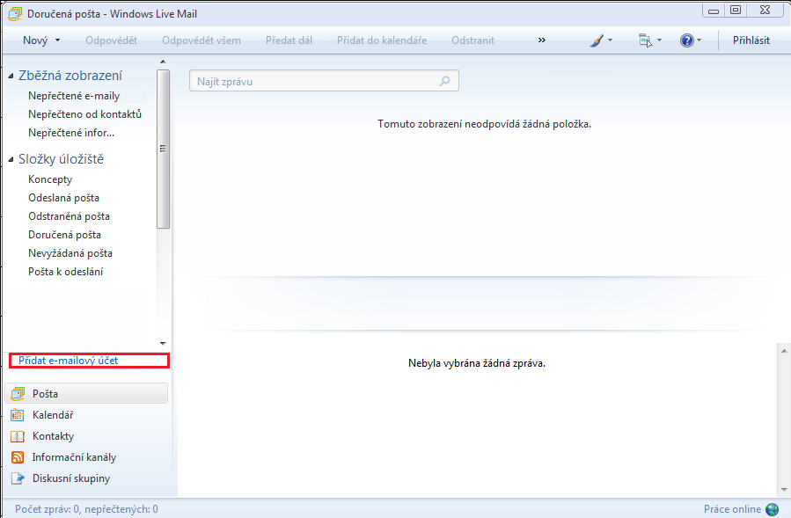Open the menus icon in the toolbar
This screenshot has width=791, height=518.
tap(645, 40)
